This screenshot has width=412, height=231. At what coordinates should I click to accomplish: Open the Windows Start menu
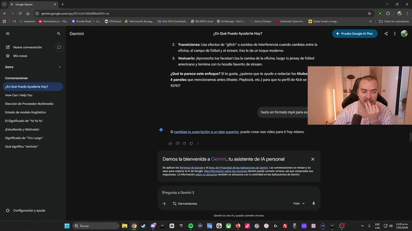click(x=67, y=226)
